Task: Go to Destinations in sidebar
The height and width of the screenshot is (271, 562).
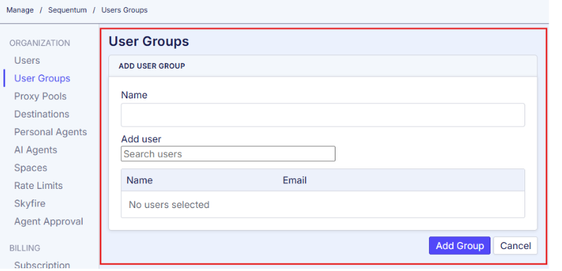Action: pyautogui.click(x=42, y=115)
